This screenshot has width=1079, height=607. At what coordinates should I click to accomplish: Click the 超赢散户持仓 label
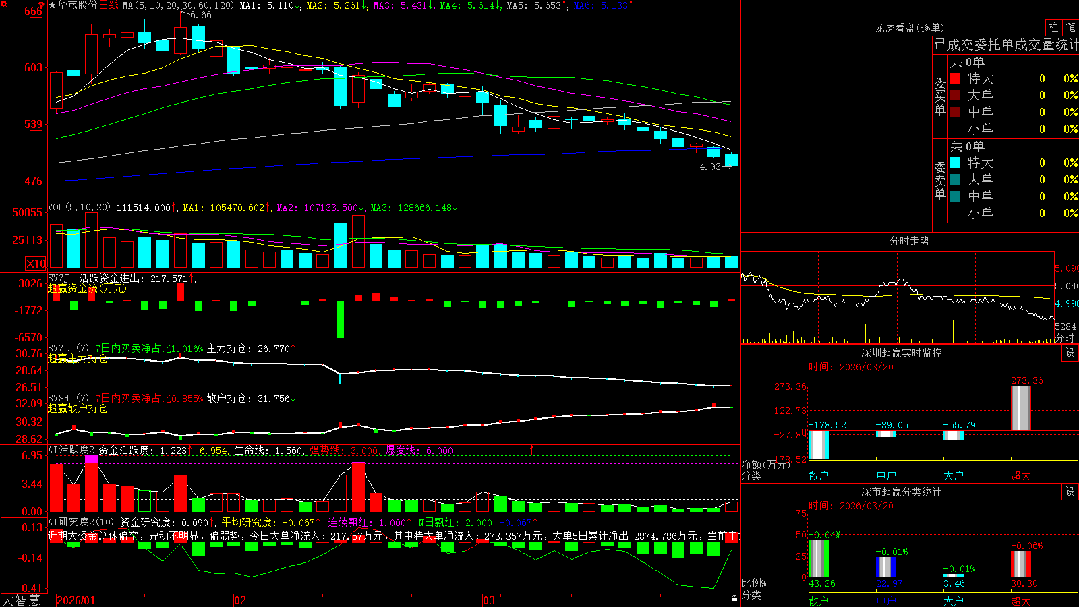tap(78, 408)
